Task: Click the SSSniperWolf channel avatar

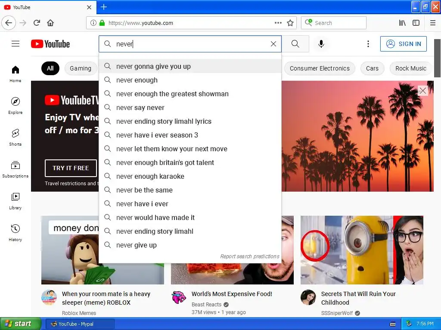Action: tap(308, 297)
